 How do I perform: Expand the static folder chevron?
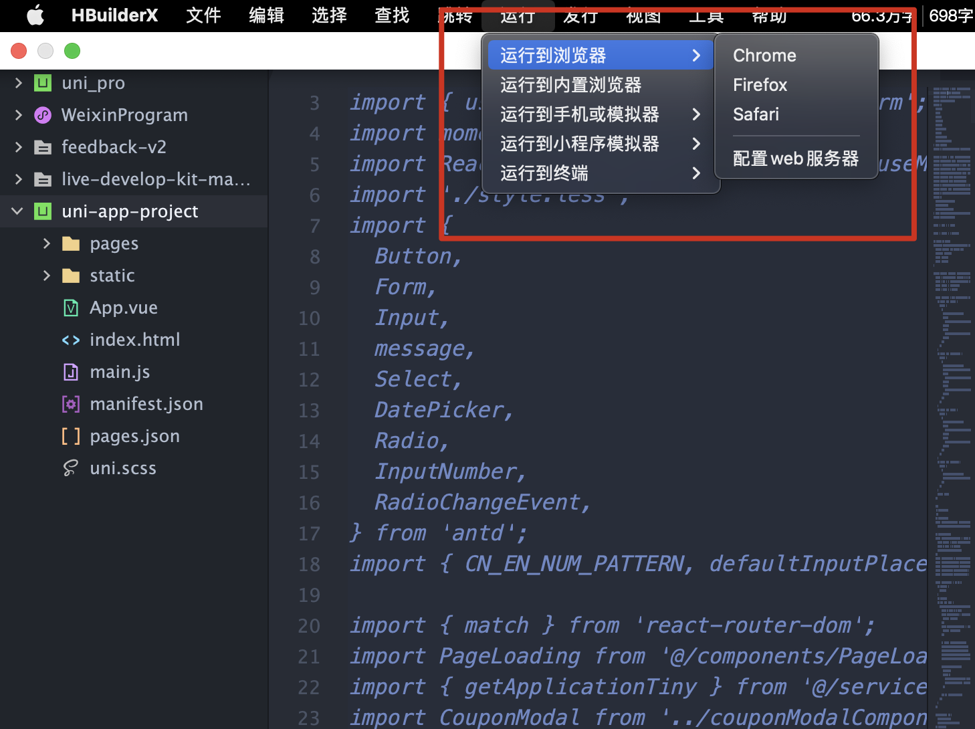pyautogui.click(x=46, y=276)
